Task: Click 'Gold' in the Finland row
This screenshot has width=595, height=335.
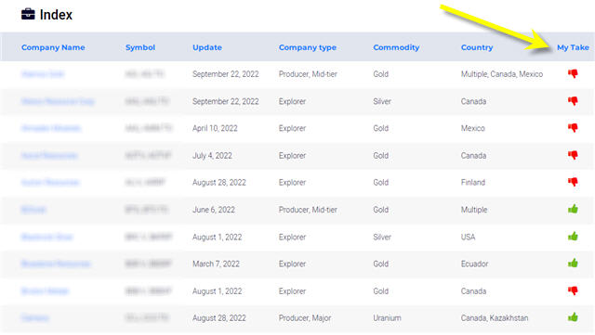Action: pos(380,183)
